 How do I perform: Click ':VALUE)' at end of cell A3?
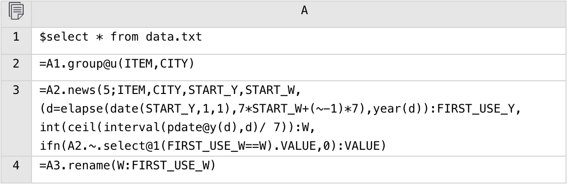click(362, 146)
